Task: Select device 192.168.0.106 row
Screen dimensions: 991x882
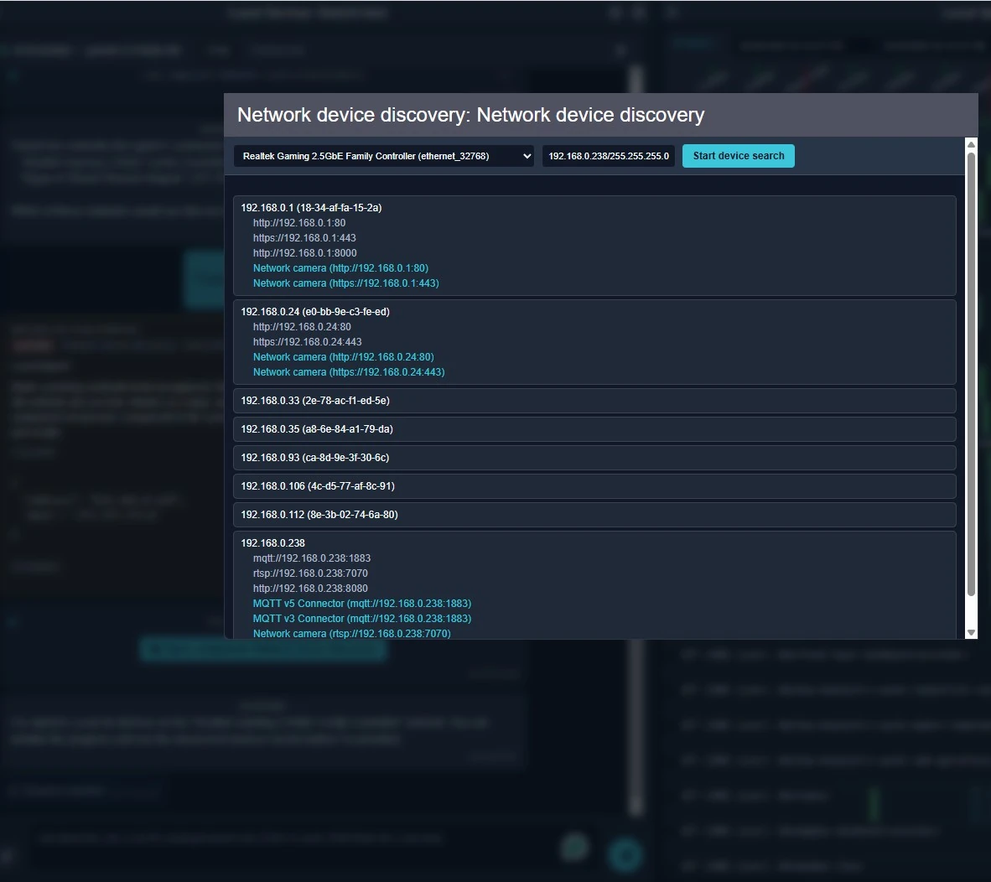Action: [x=594, y=486]
